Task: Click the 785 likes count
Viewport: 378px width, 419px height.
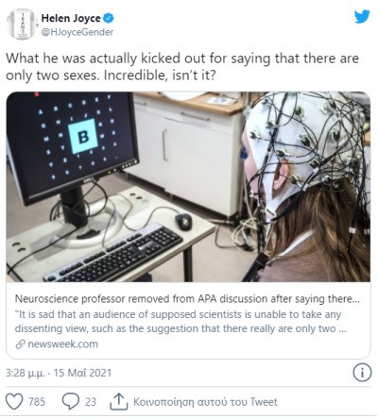Action: [37, 402]
